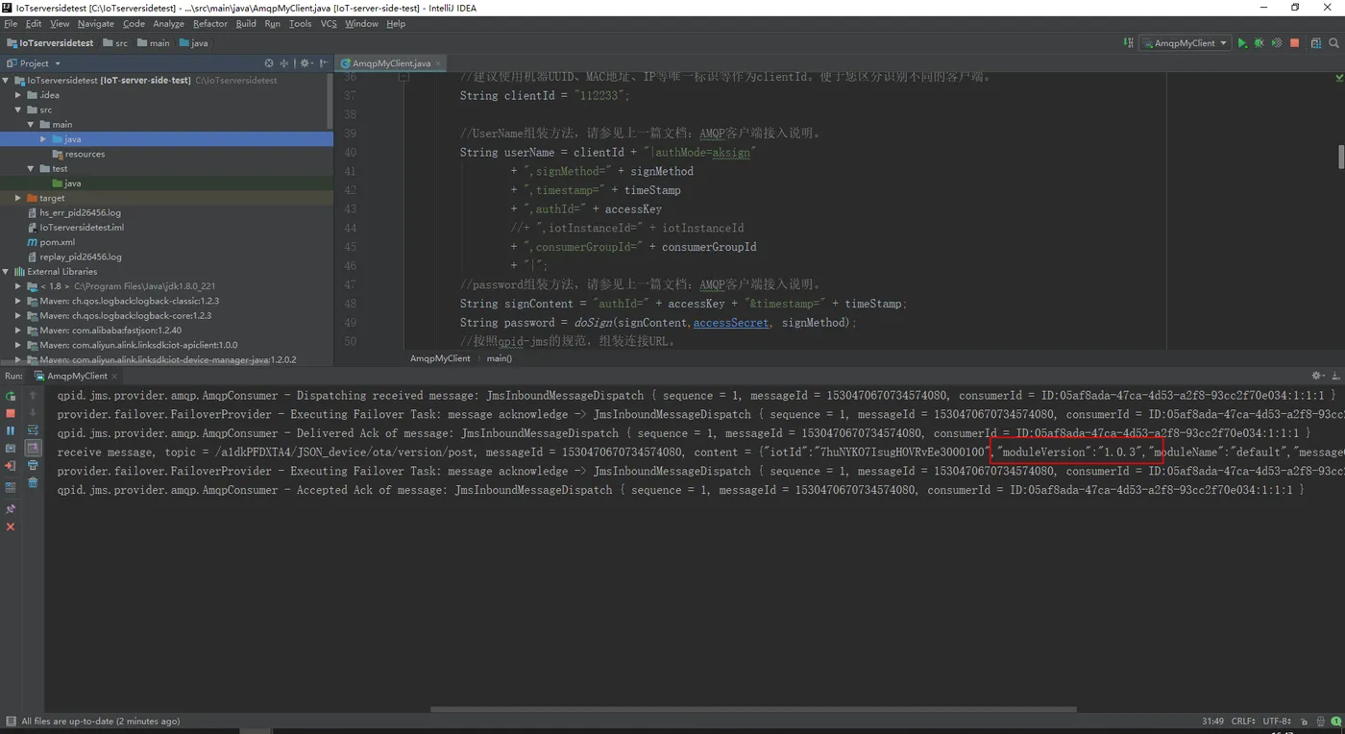The image size is (1345, 734).
Task: Select resources folder
Action: pyautogui.click(x=85, y=154)
